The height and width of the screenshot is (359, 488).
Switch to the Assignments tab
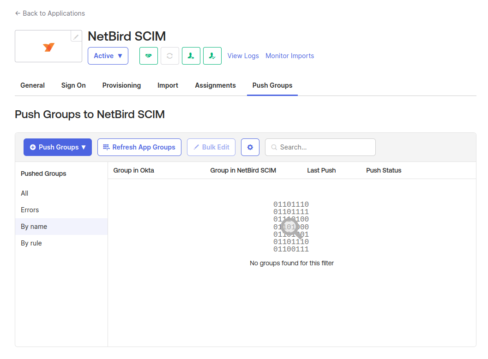(215, 85)
